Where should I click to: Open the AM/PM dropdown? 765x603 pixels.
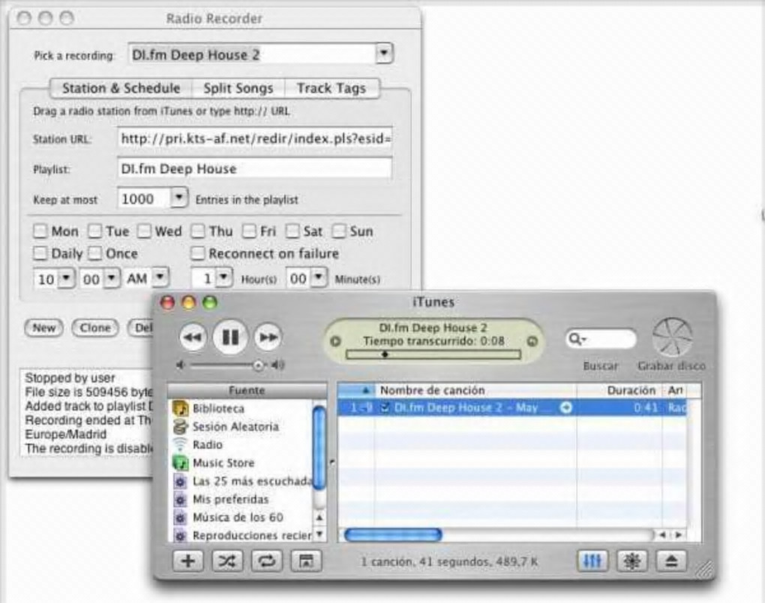[160, 278]
